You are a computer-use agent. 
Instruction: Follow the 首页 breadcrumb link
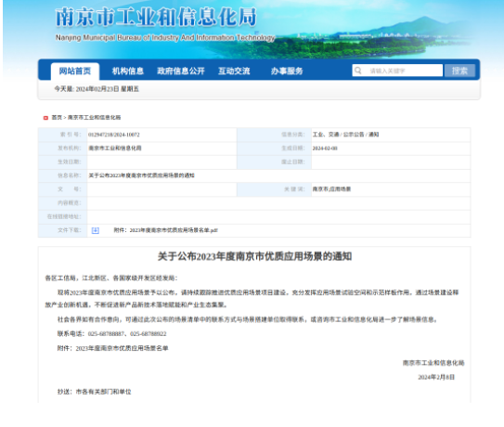tap(57, 118)
